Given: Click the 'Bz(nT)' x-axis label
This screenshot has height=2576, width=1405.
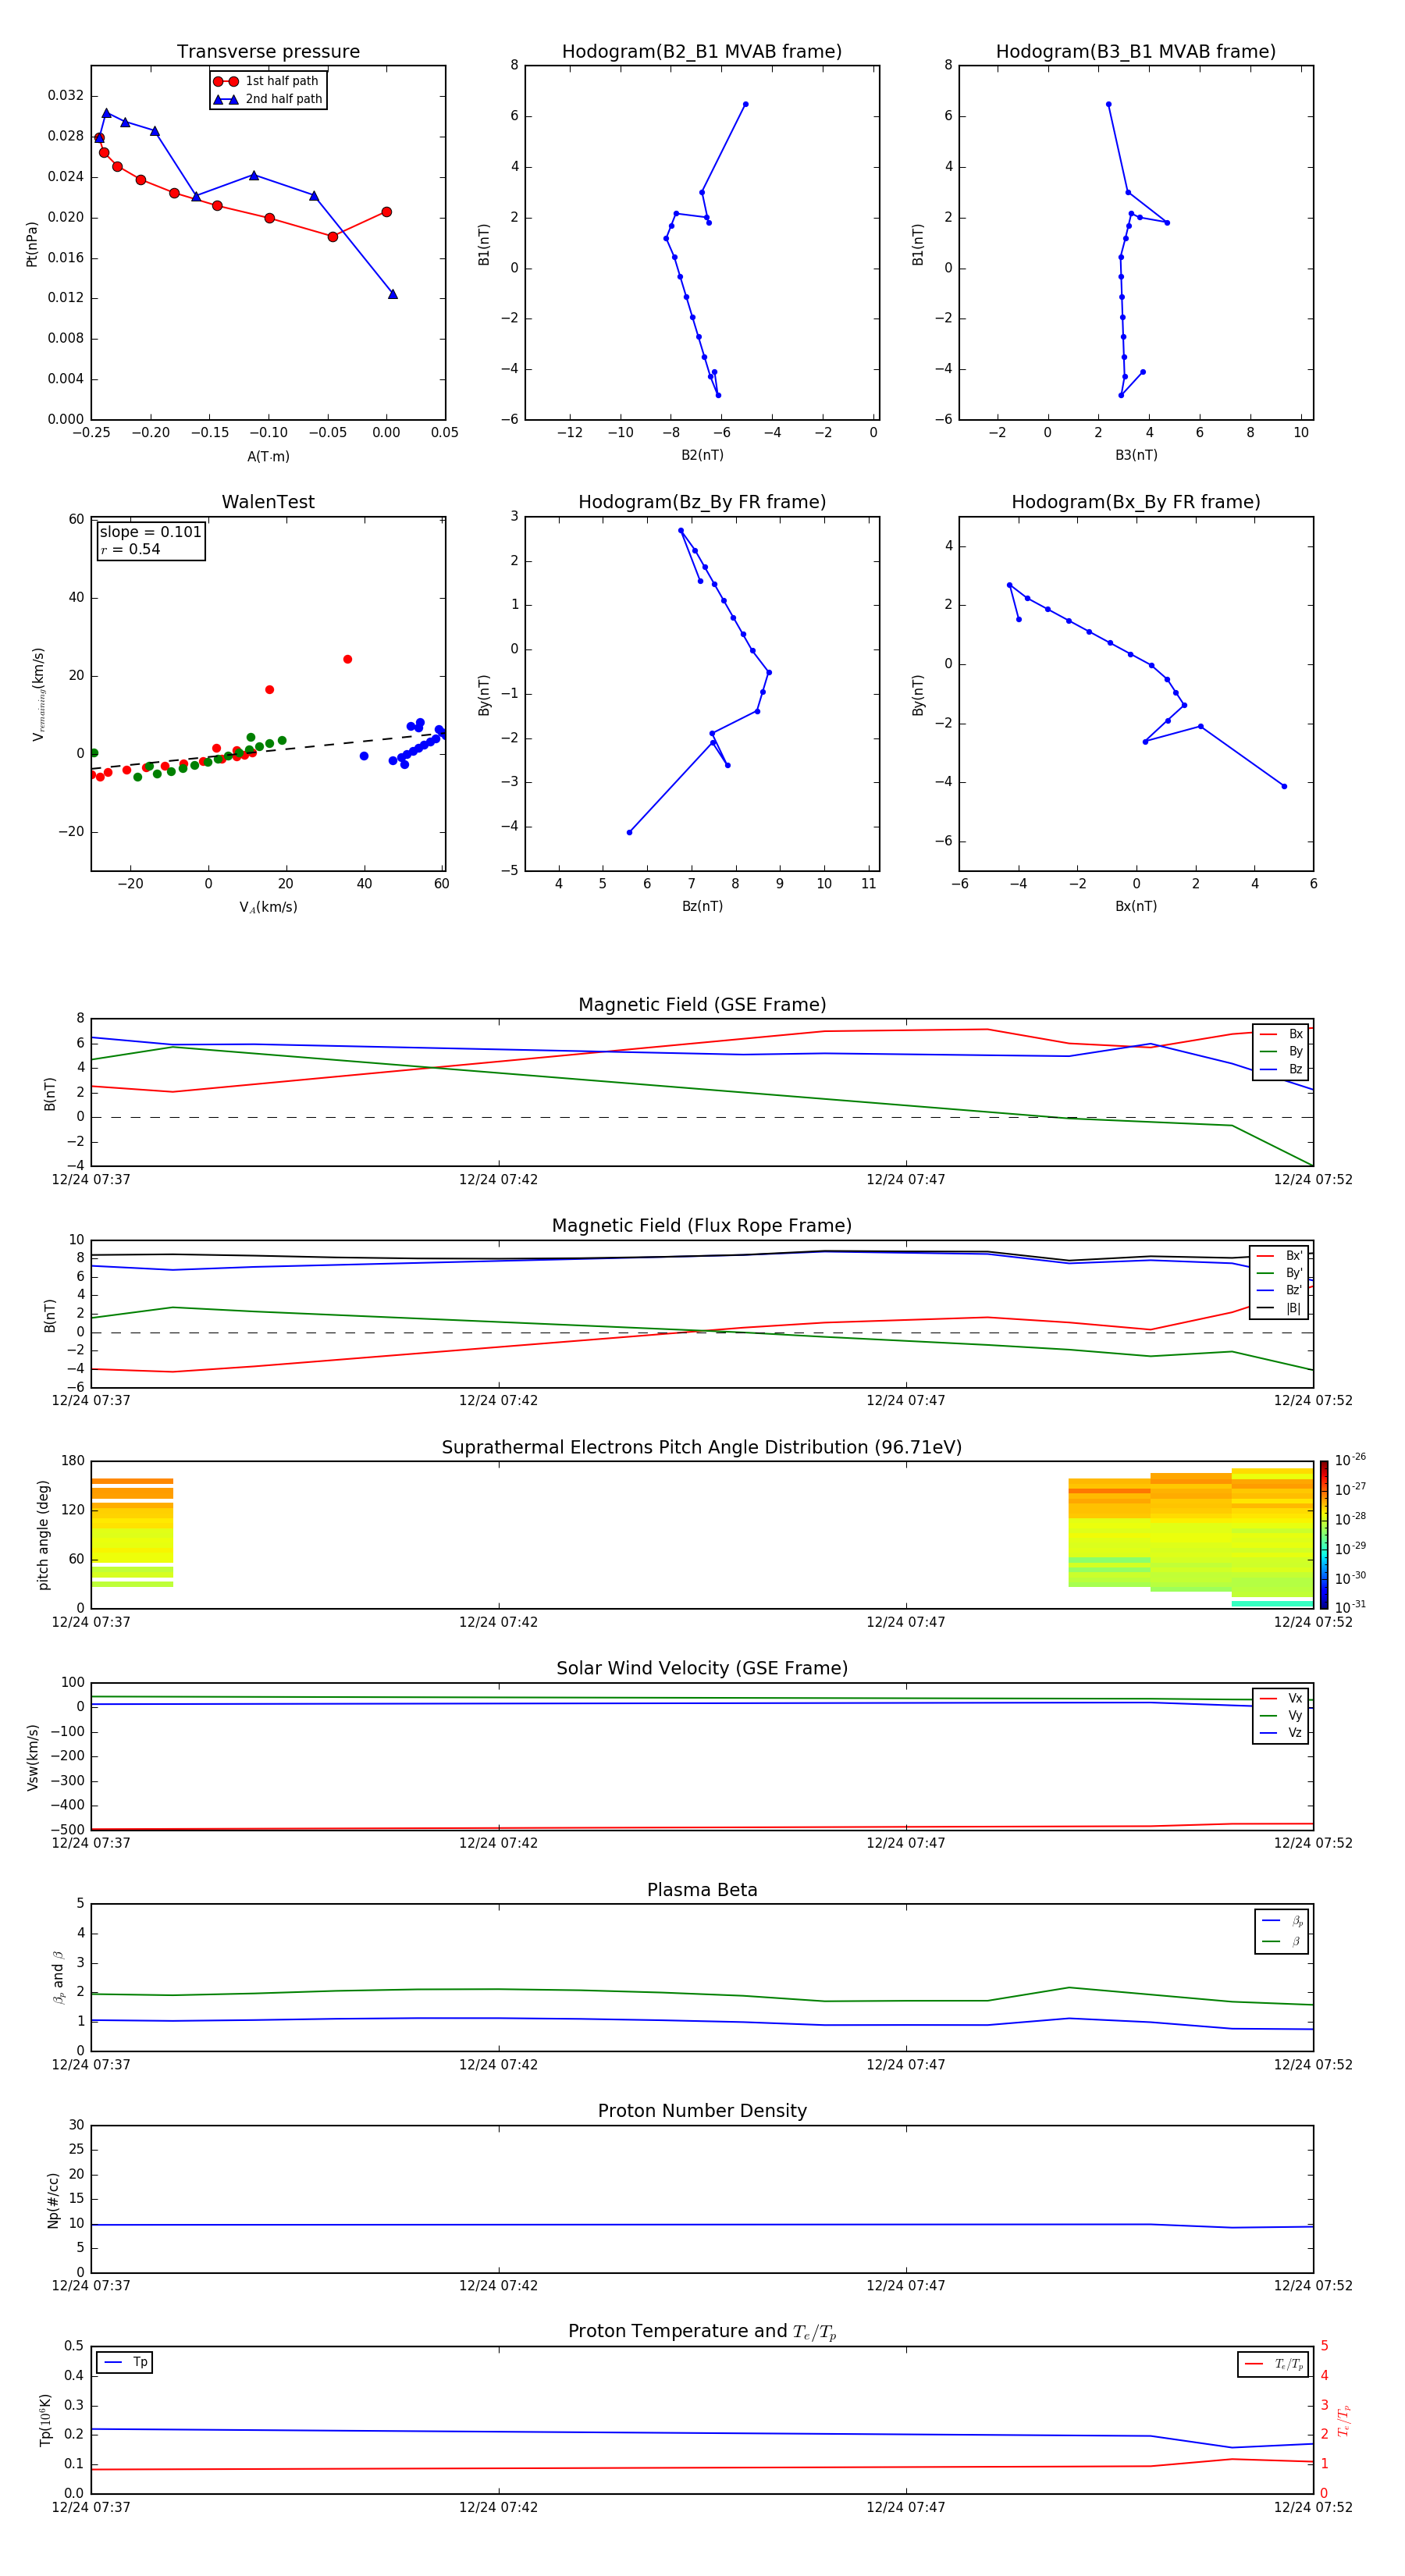Looking at the screenshot, I should coord(702,906).
